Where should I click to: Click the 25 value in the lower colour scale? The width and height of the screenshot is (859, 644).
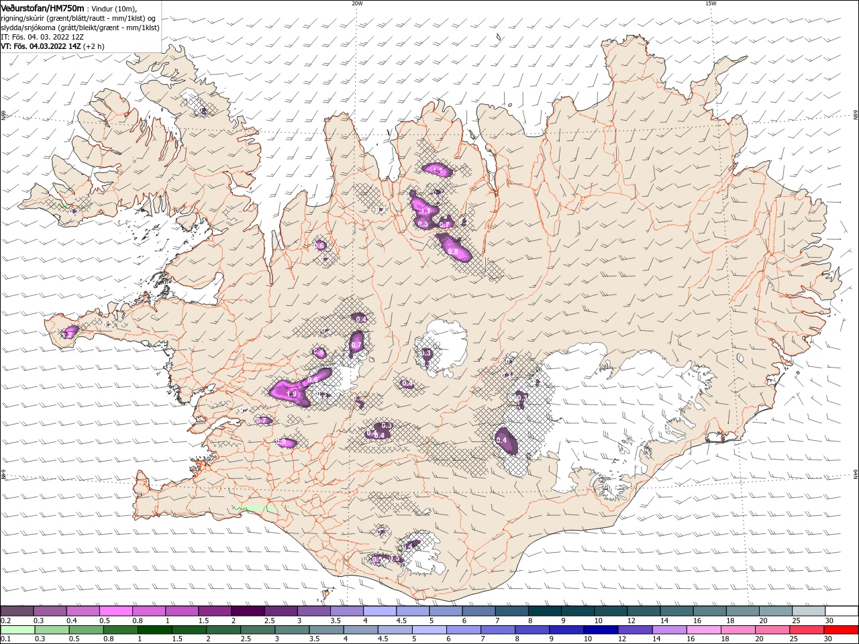click(793, 639)
